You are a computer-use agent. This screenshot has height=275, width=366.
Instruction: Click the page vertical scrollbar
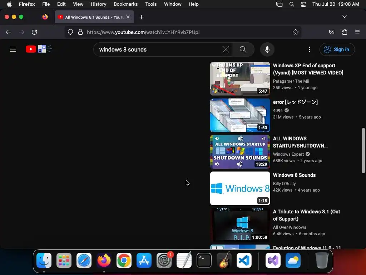(363, 151)
